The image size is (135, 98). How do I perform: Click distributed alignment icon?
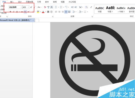click(69, 12)
